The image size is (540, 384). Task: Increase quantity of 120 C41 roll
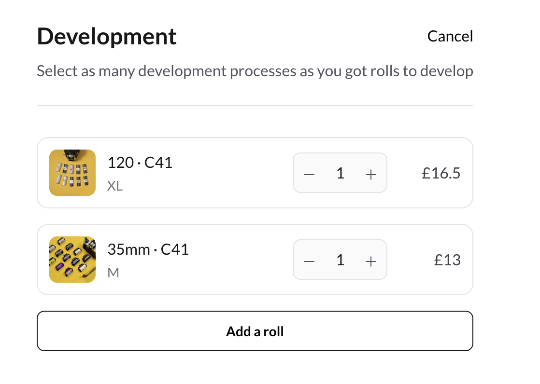coord(370,174)
